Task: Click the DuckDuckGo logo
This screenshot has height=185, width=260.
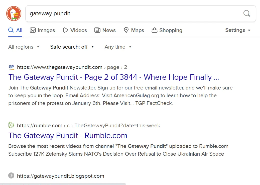Action: (14, 14)
